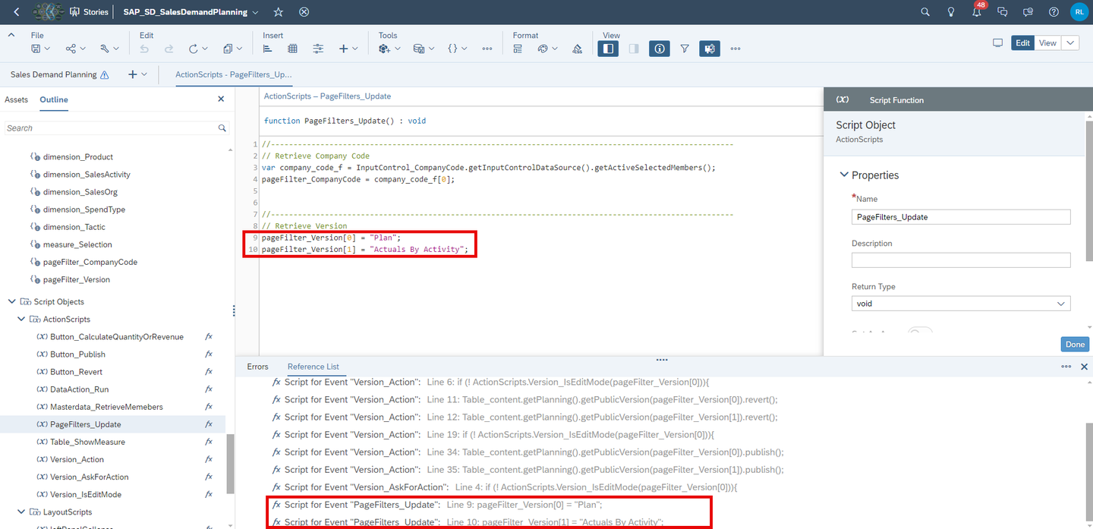Open the Sales Demand Planning page tab
The image size is (1093, 529).
pyautogui.click(x=60, y=74)
